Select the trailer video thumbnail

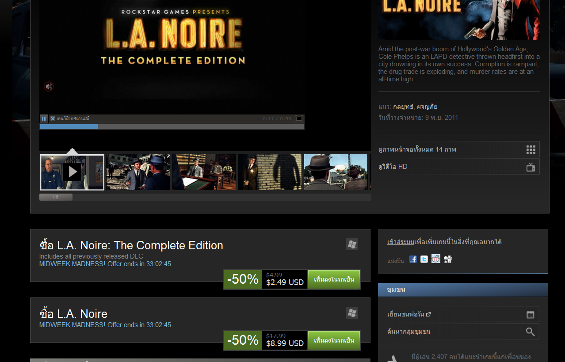(72, 172)
